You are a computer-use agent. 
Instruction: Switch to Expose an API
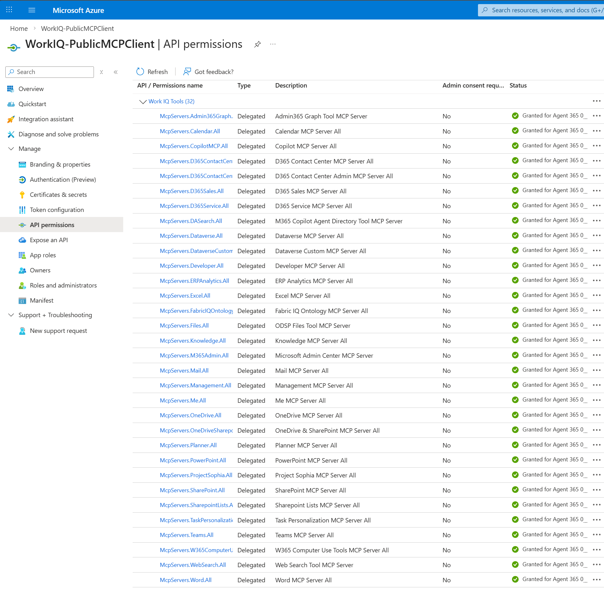click(49, 240)
